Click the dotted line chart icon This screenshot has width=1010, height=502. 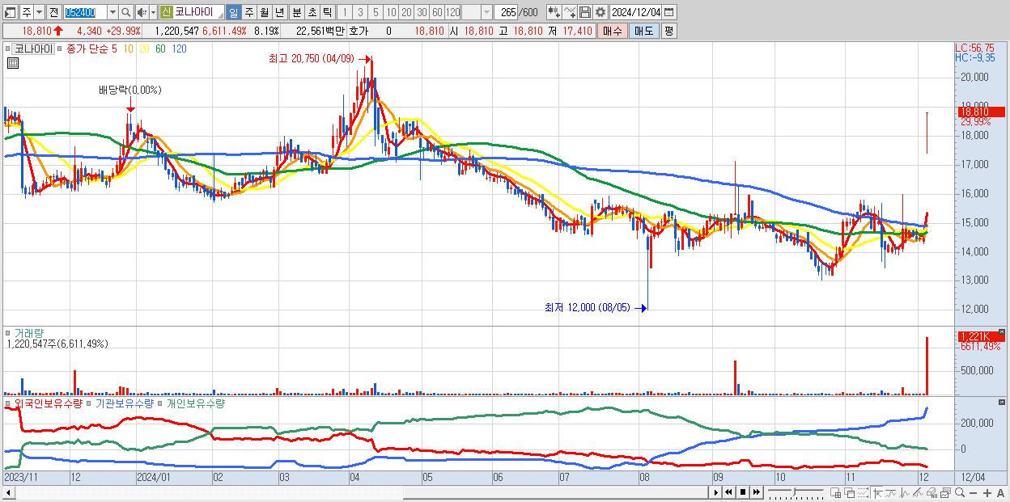(x=863, y=492)
